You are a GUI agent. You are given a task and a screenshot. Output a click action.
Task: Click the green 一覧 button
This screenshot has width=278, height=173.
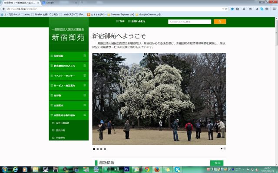pyautogui.click(x=216, y=163)
